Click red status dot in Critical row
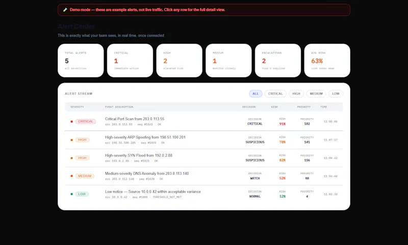Viewport: 408px width, 245px height. [x=71, y=121]
